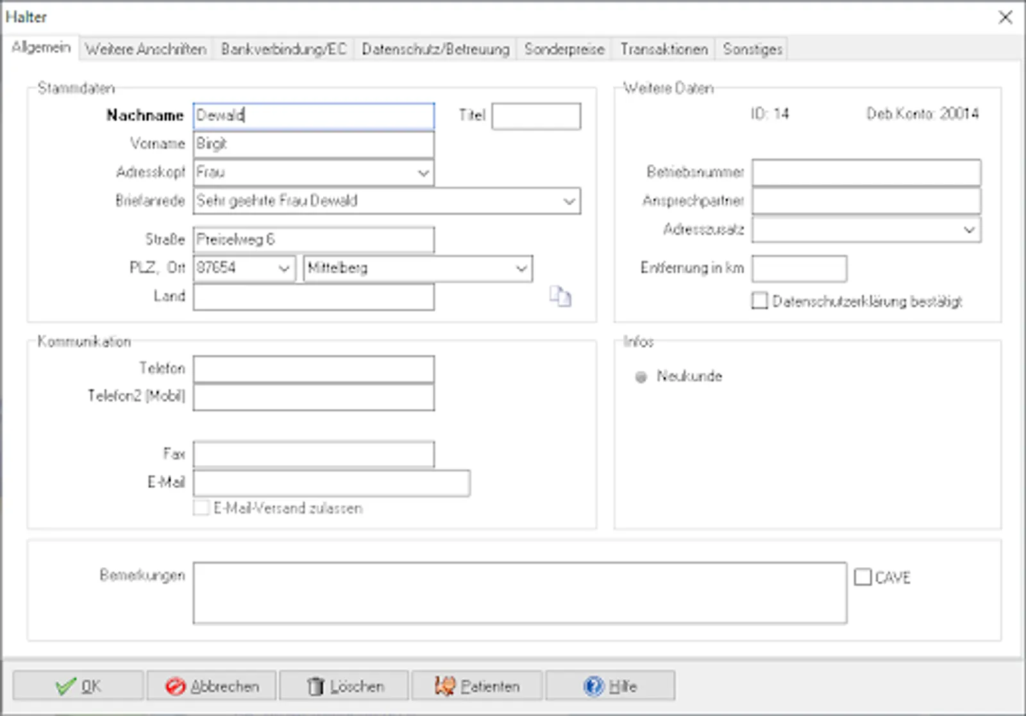The width and height of the screenshot is (1026, 716).
Task: Open the Briefanrede dropdown list
Action: [569, 201]
